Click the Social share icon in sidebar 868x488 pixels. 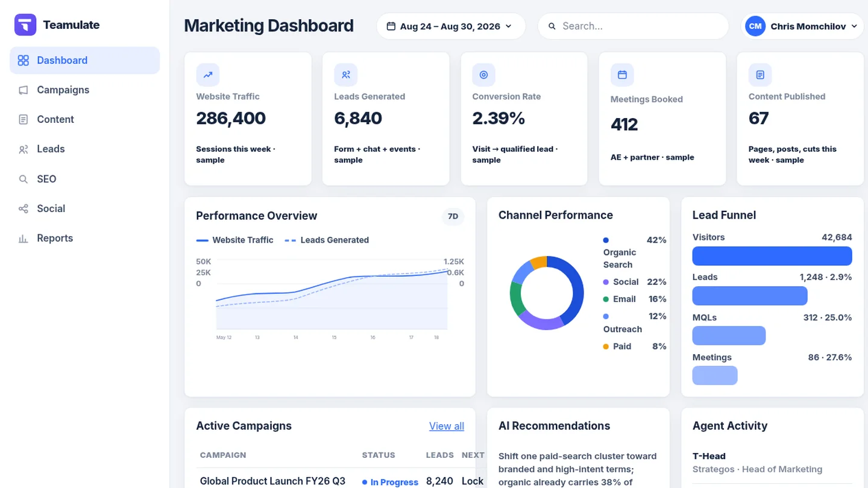point(24,208)
